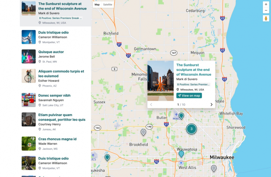271x177 pixels.
Task: Click the Donec semper nibh thumbnail
Action: (x=29, y=100)
